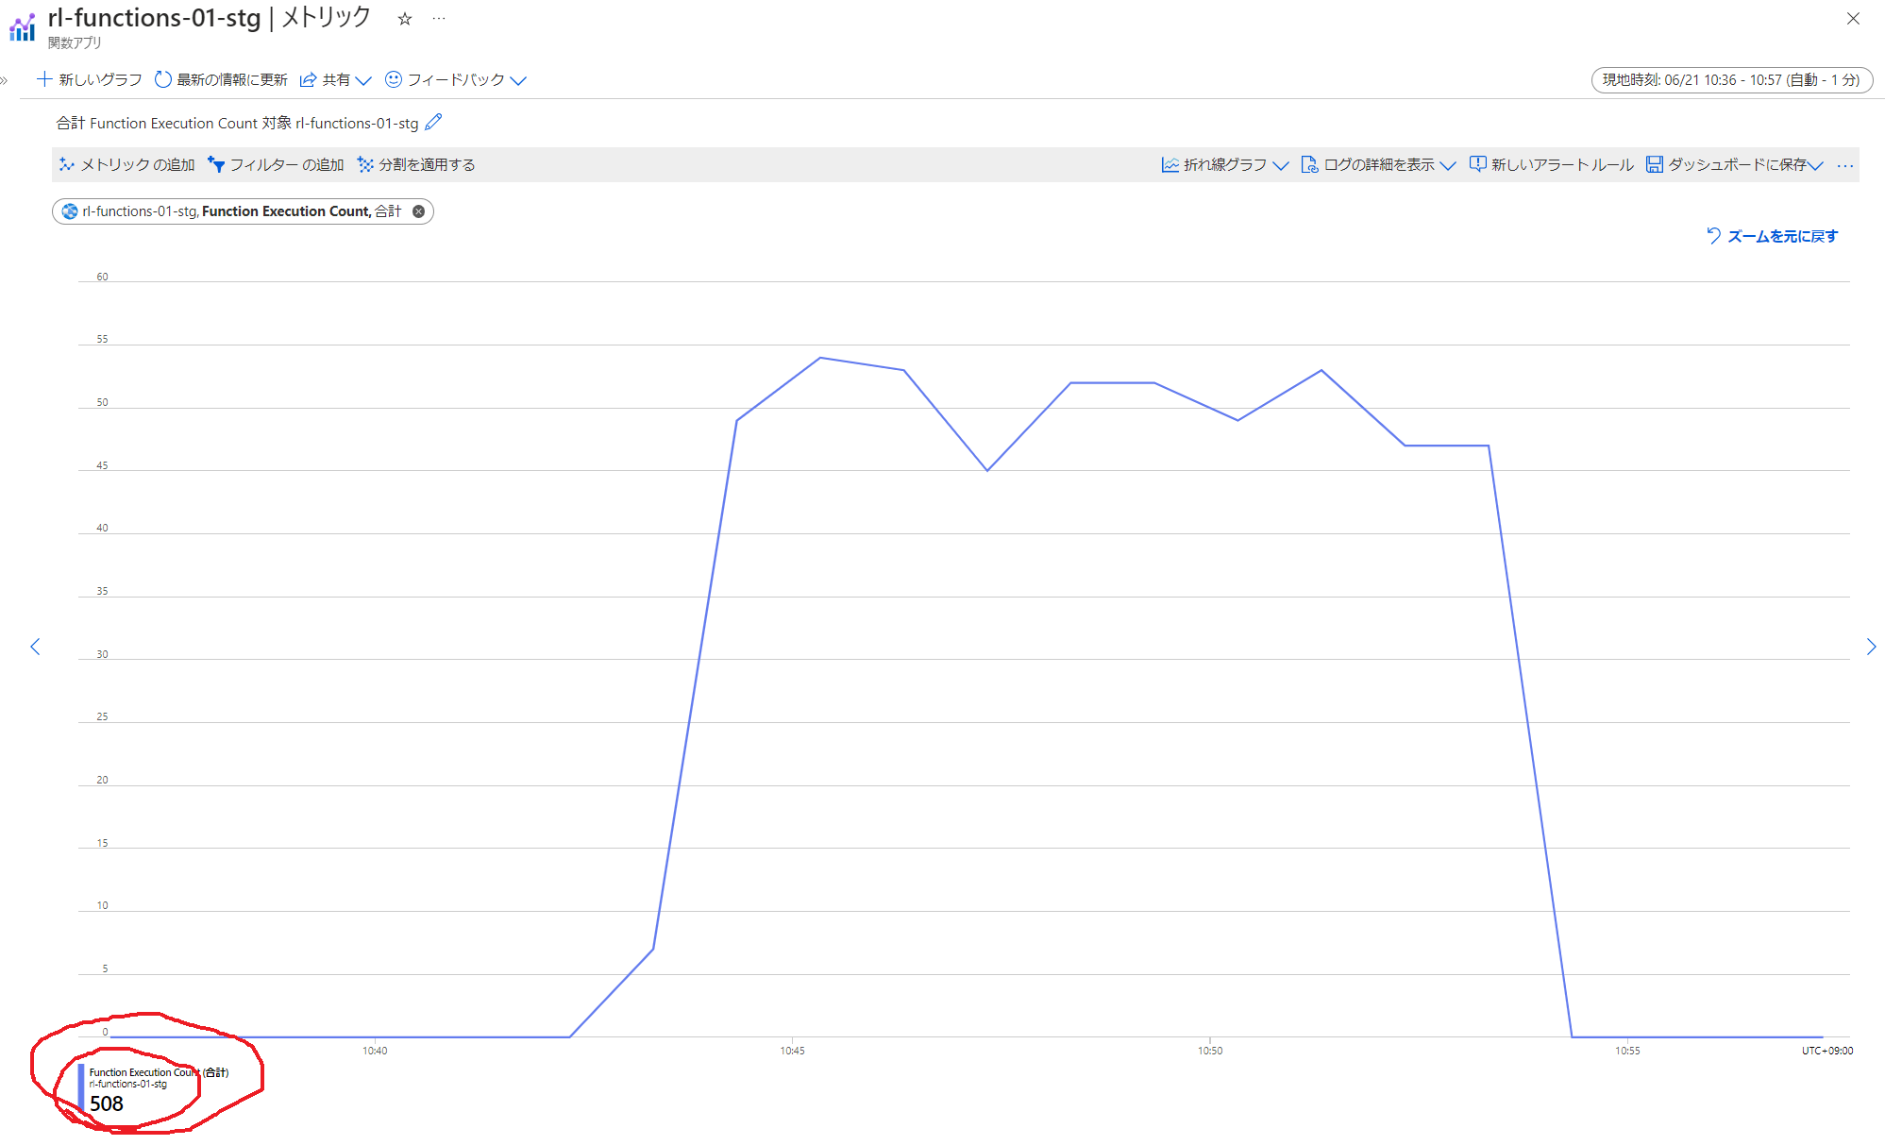This screenshot has width=1885, height=1145.
Task: Remove the Function Execution Count metric chip
Action: click(x=418, y=211)
